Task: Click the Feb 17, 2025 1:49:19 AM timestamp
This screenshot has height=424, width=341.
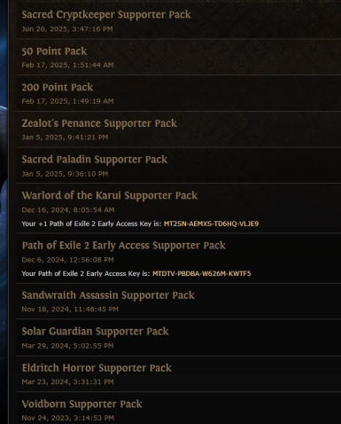Action: (67, 101)
